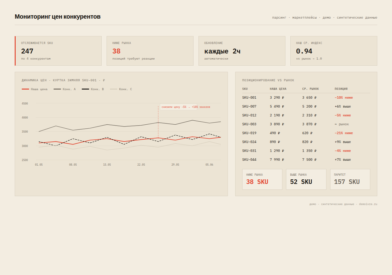Click the '29.05' date on chart axis

click(x=175, y=165)
